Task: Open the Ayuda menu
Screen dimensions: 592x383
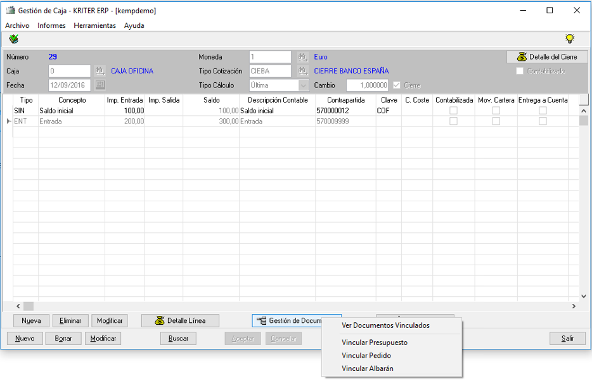Action: (x=134, y=25)
